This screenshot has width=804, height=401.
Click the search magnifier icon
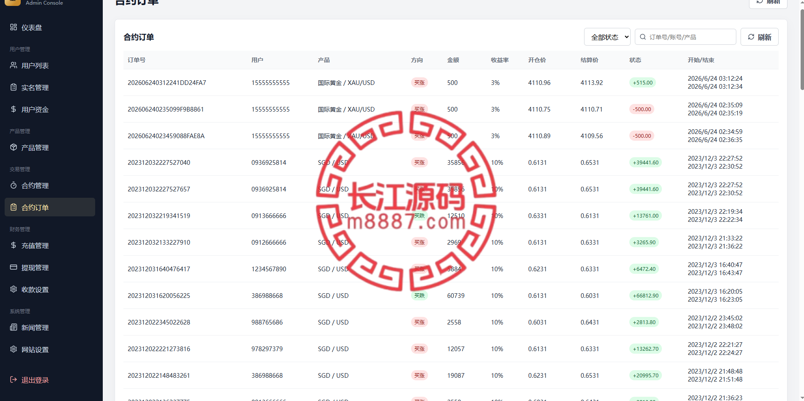click(x=643, y=37)
